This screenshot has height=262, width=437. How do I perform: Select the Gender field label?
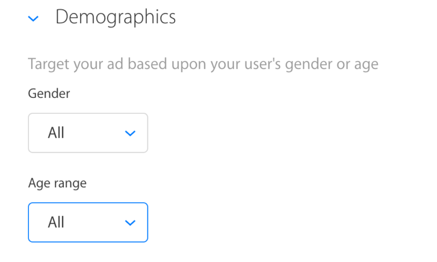tap(49, 94)
